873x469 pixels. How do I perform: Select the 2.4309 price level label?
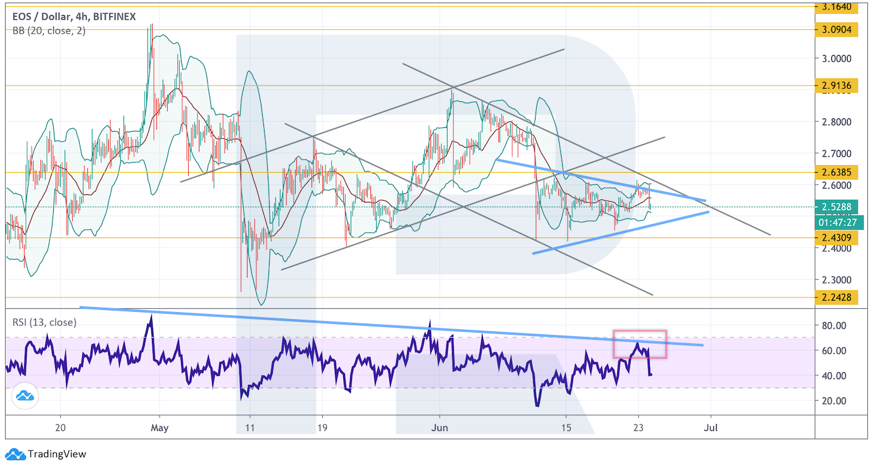coord(836,238)
